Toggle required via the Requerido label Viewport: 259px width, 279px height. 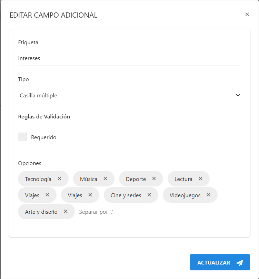point(44,137)
